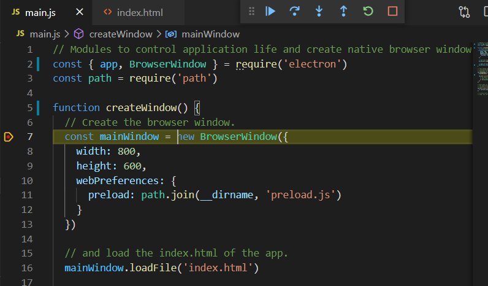Select main.js in the breadcrumb

(x=45, y=34)
